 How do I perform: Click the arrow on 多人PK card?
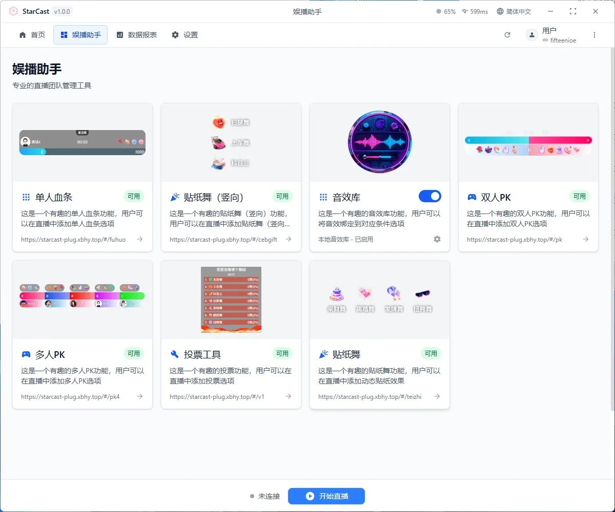[x=140, y=396]
